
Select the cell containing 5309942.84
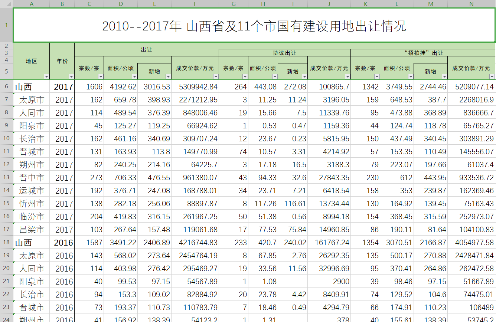195,87
